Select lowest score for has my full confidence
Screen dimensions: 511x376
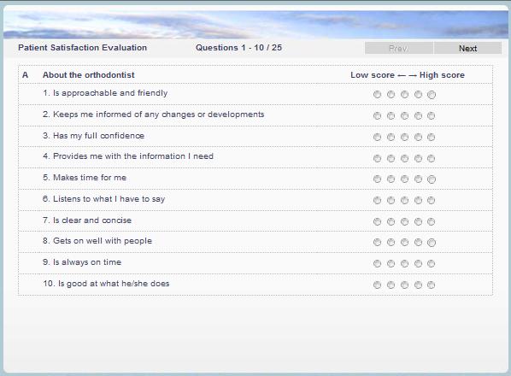tap(377, 138)
